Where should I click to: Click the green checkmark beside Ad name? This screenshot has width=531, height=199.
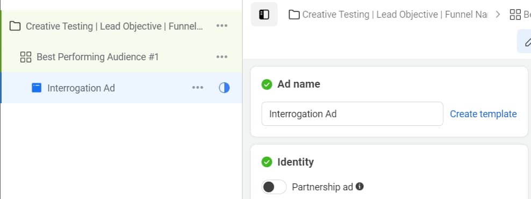267,84
